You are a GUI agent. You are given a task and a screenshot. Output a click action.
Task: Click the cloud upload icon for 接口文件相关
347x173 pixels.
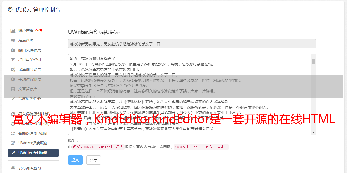pyautogui.click(x=13, y=50)
